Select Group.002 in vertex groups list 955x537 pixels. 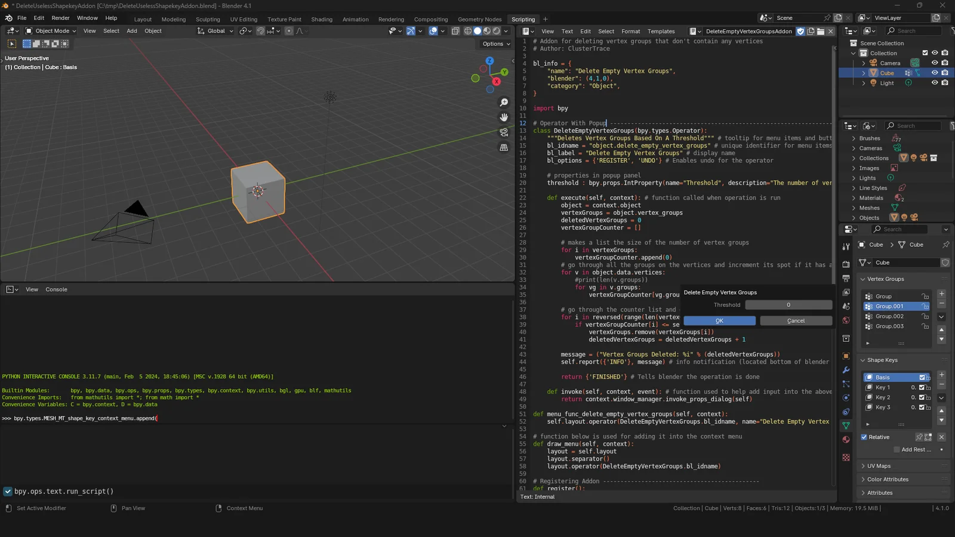[889, 316]
